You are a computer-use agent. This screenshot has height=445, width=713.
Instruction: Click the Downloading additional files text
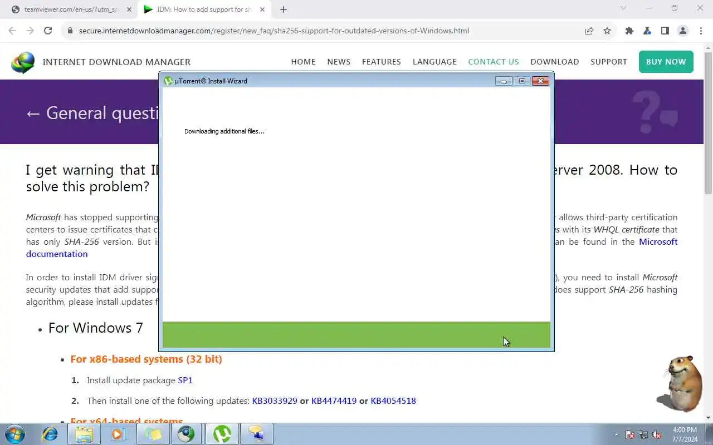coord(224,131)
